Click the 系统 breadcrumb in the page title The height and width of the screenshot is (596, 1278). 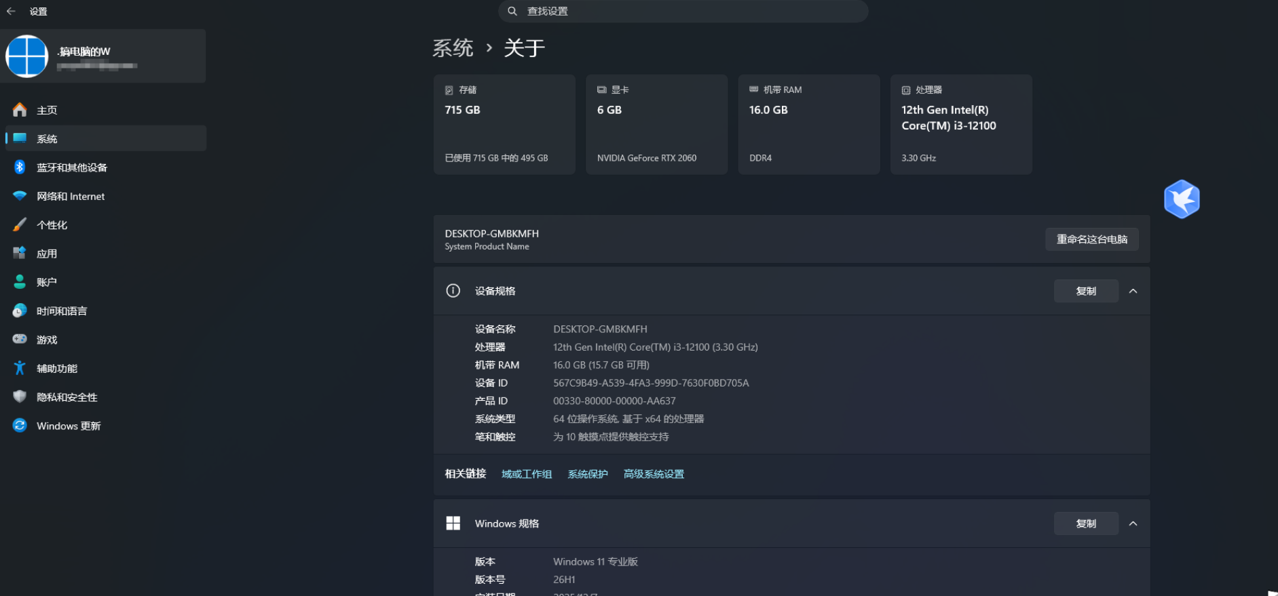pyautogui.click(x=453, y=48)
